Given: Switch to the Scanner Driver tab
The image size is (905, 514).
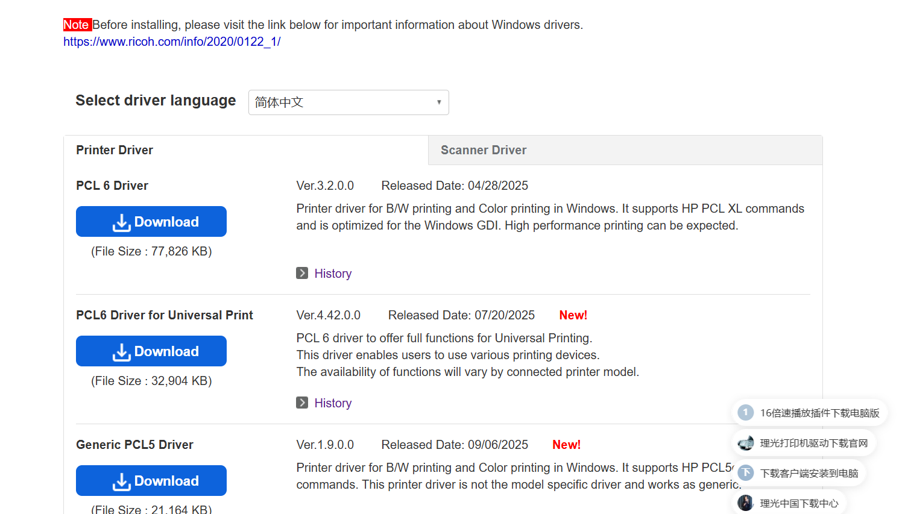Looking at the screenshot, I should [484, 150].
